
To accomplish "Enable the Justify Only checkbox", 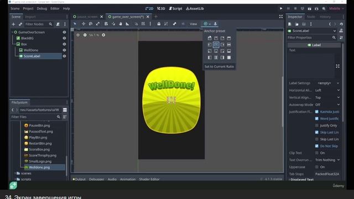I will (x=317, y=125).
